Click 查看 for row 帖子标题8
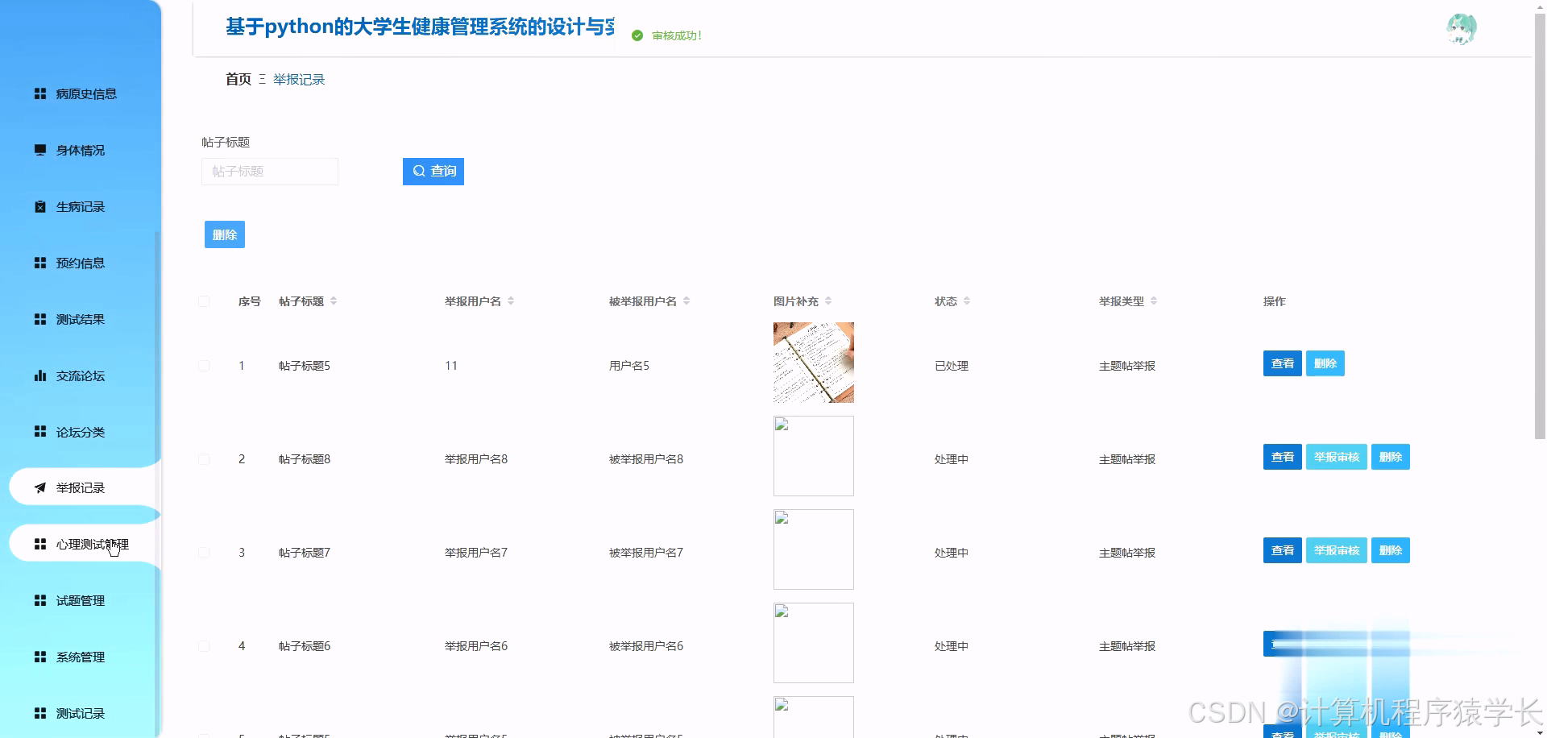This screenshot has width=1547, height=738. 1283,457
